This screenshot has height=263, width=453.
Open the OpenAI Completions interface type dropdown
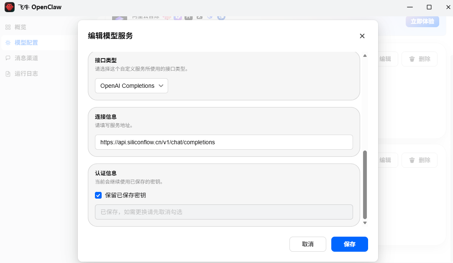click(131, 86)
